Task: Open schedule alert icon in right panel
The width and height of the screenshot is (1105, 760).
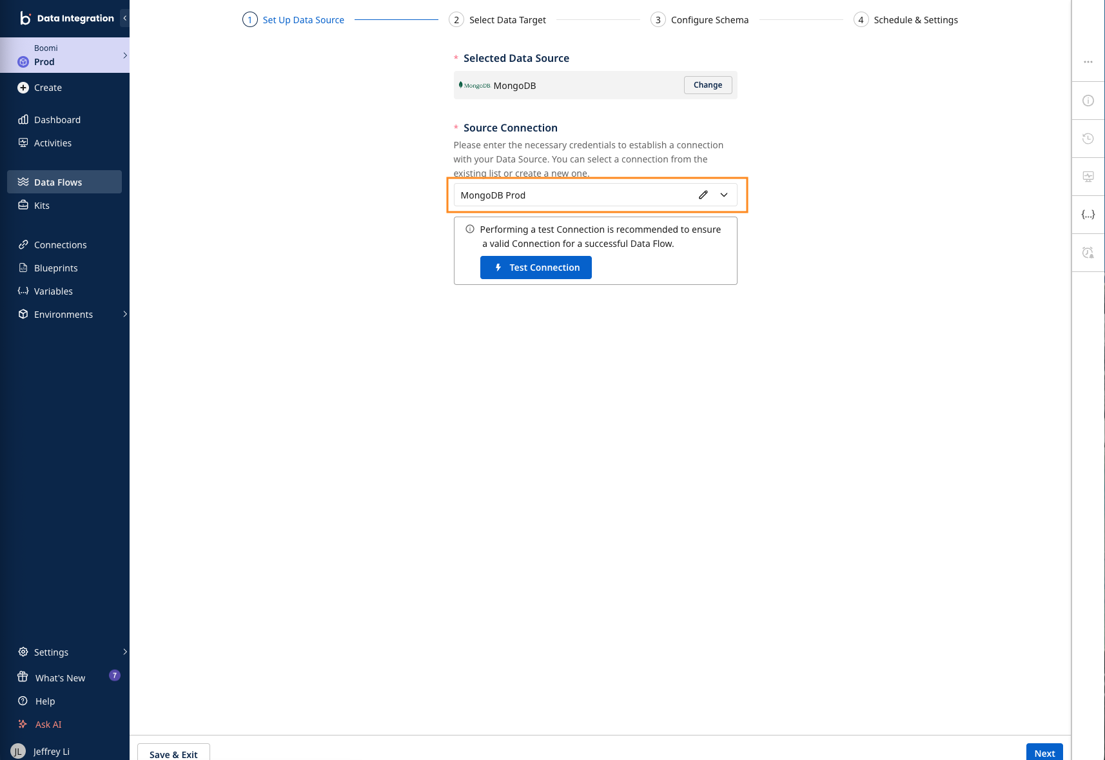Action: click(1088, 253)
